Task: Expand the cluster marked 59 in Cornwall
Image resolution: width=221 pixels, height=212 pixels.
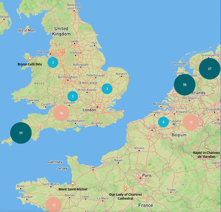Action: [x=21, y=133]
